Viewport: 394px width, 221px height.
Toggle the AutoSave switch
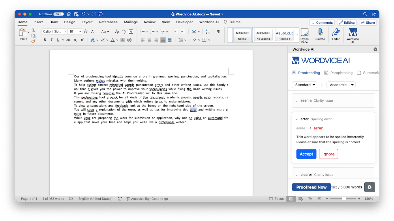click(59, 14)
